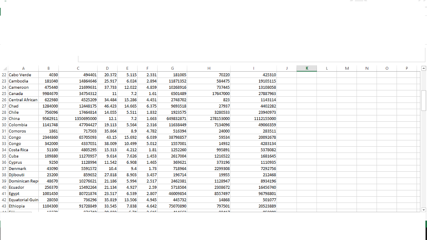Image resolution: width=427 pixels, height=240 pixels.
Task: Click value 17647000 in Canada row
Action: click(x=208, y=94)
